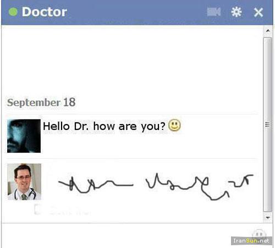Select the "Hello Dr. how are you?" message
The image size is (275, 248).
point(104,126)
